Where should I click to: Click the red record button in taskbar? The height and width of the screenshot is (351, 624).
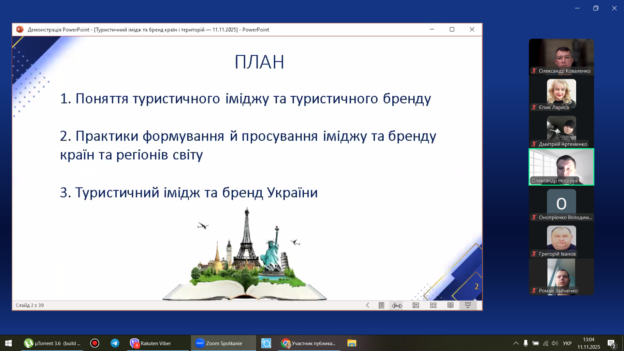coord(94,343)
